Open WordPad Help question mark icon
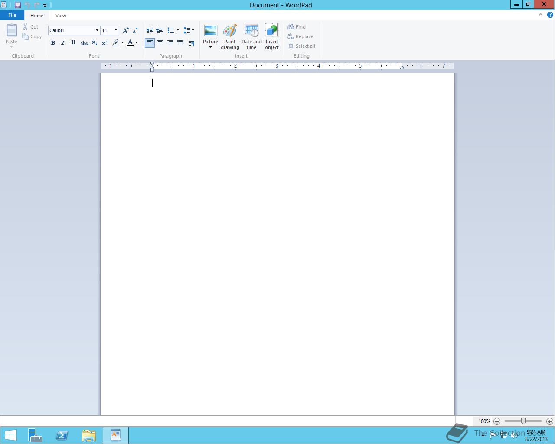555x444 pixels. tap(550, 15)
